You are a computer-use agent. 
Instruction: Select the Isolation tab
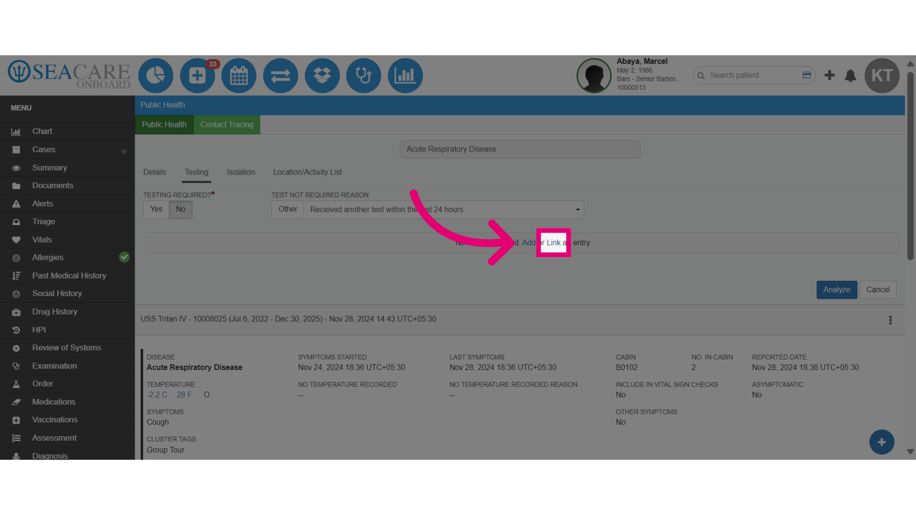click(240, 172)
